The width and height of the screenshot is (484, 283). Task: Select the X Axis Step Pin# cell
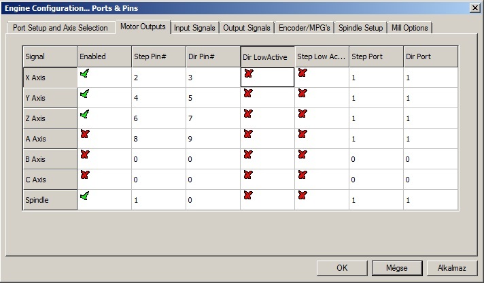(158, 78)
